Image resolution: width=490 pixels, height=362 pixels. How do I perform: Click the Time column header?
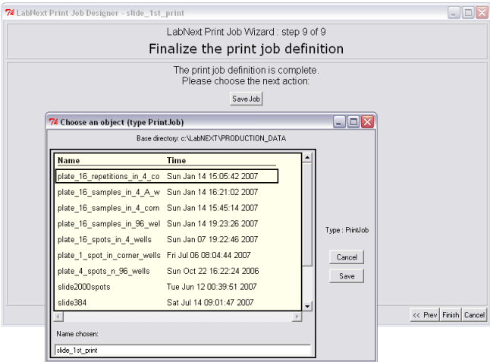tap(176, 160)
